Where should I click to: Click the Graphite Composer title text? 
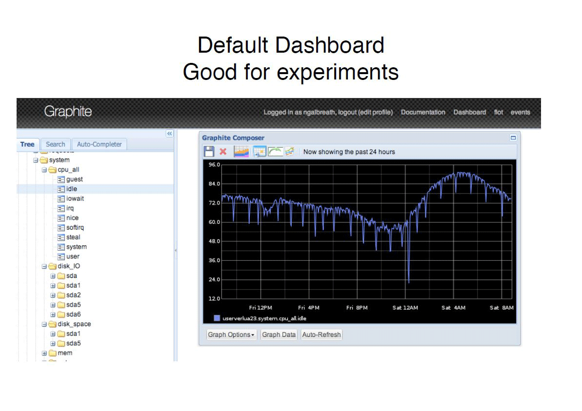[x=233, y=138]
